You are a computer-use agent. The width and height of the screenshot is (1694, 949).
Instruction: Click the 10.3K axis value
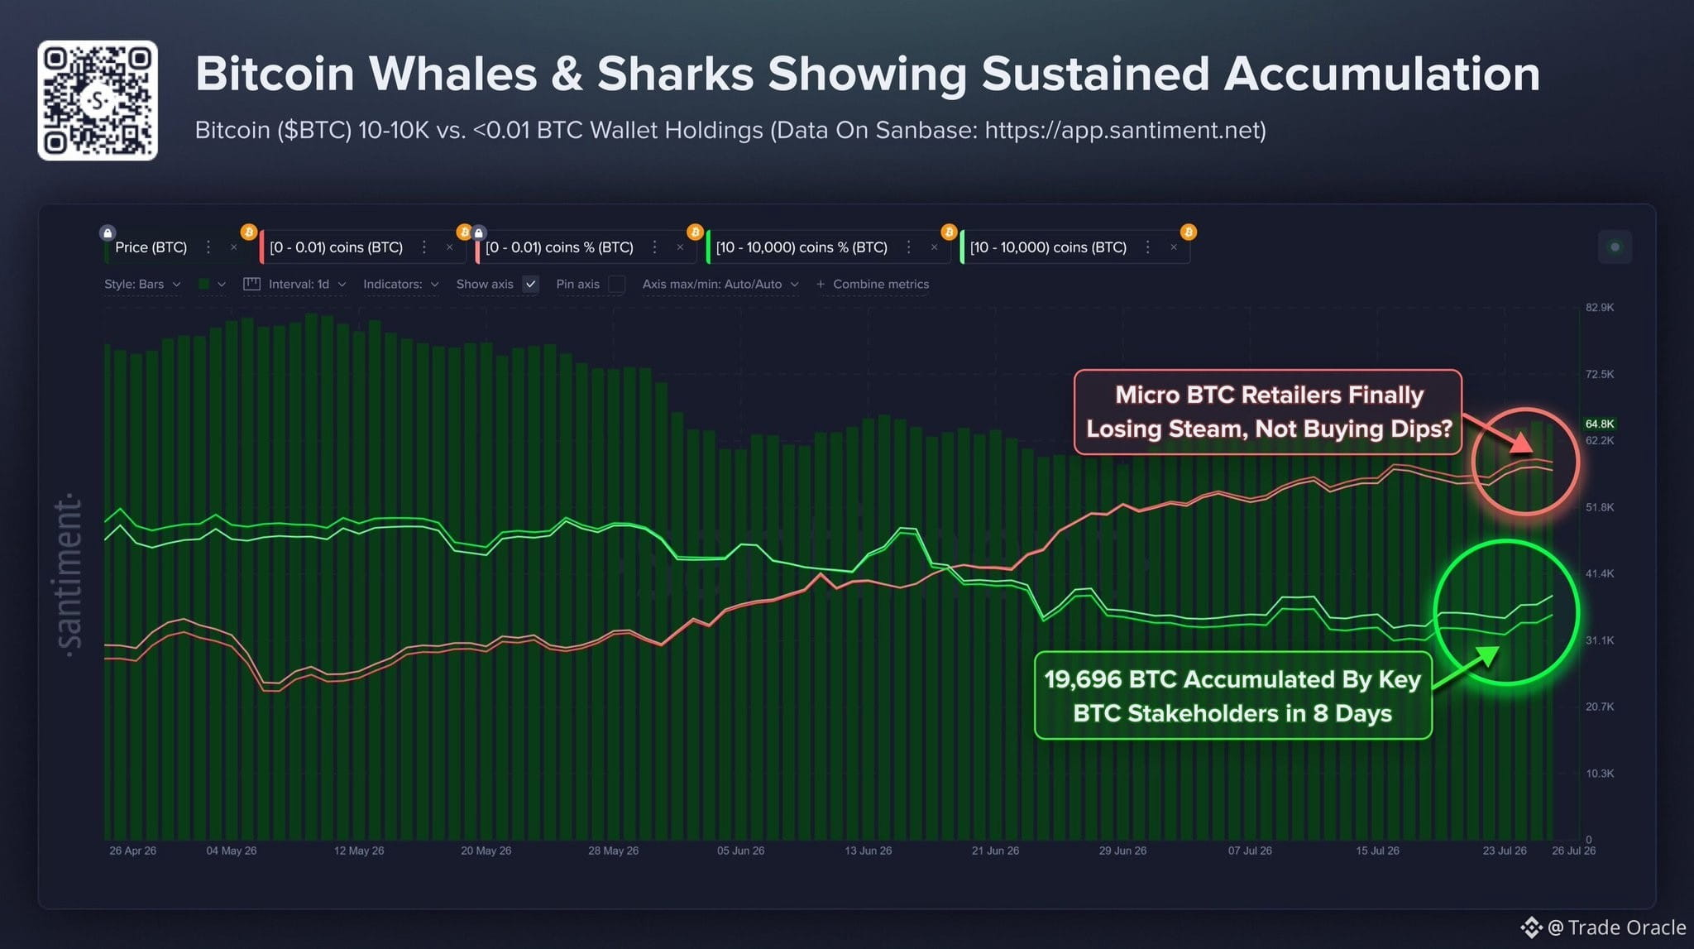coord(1600,774)
